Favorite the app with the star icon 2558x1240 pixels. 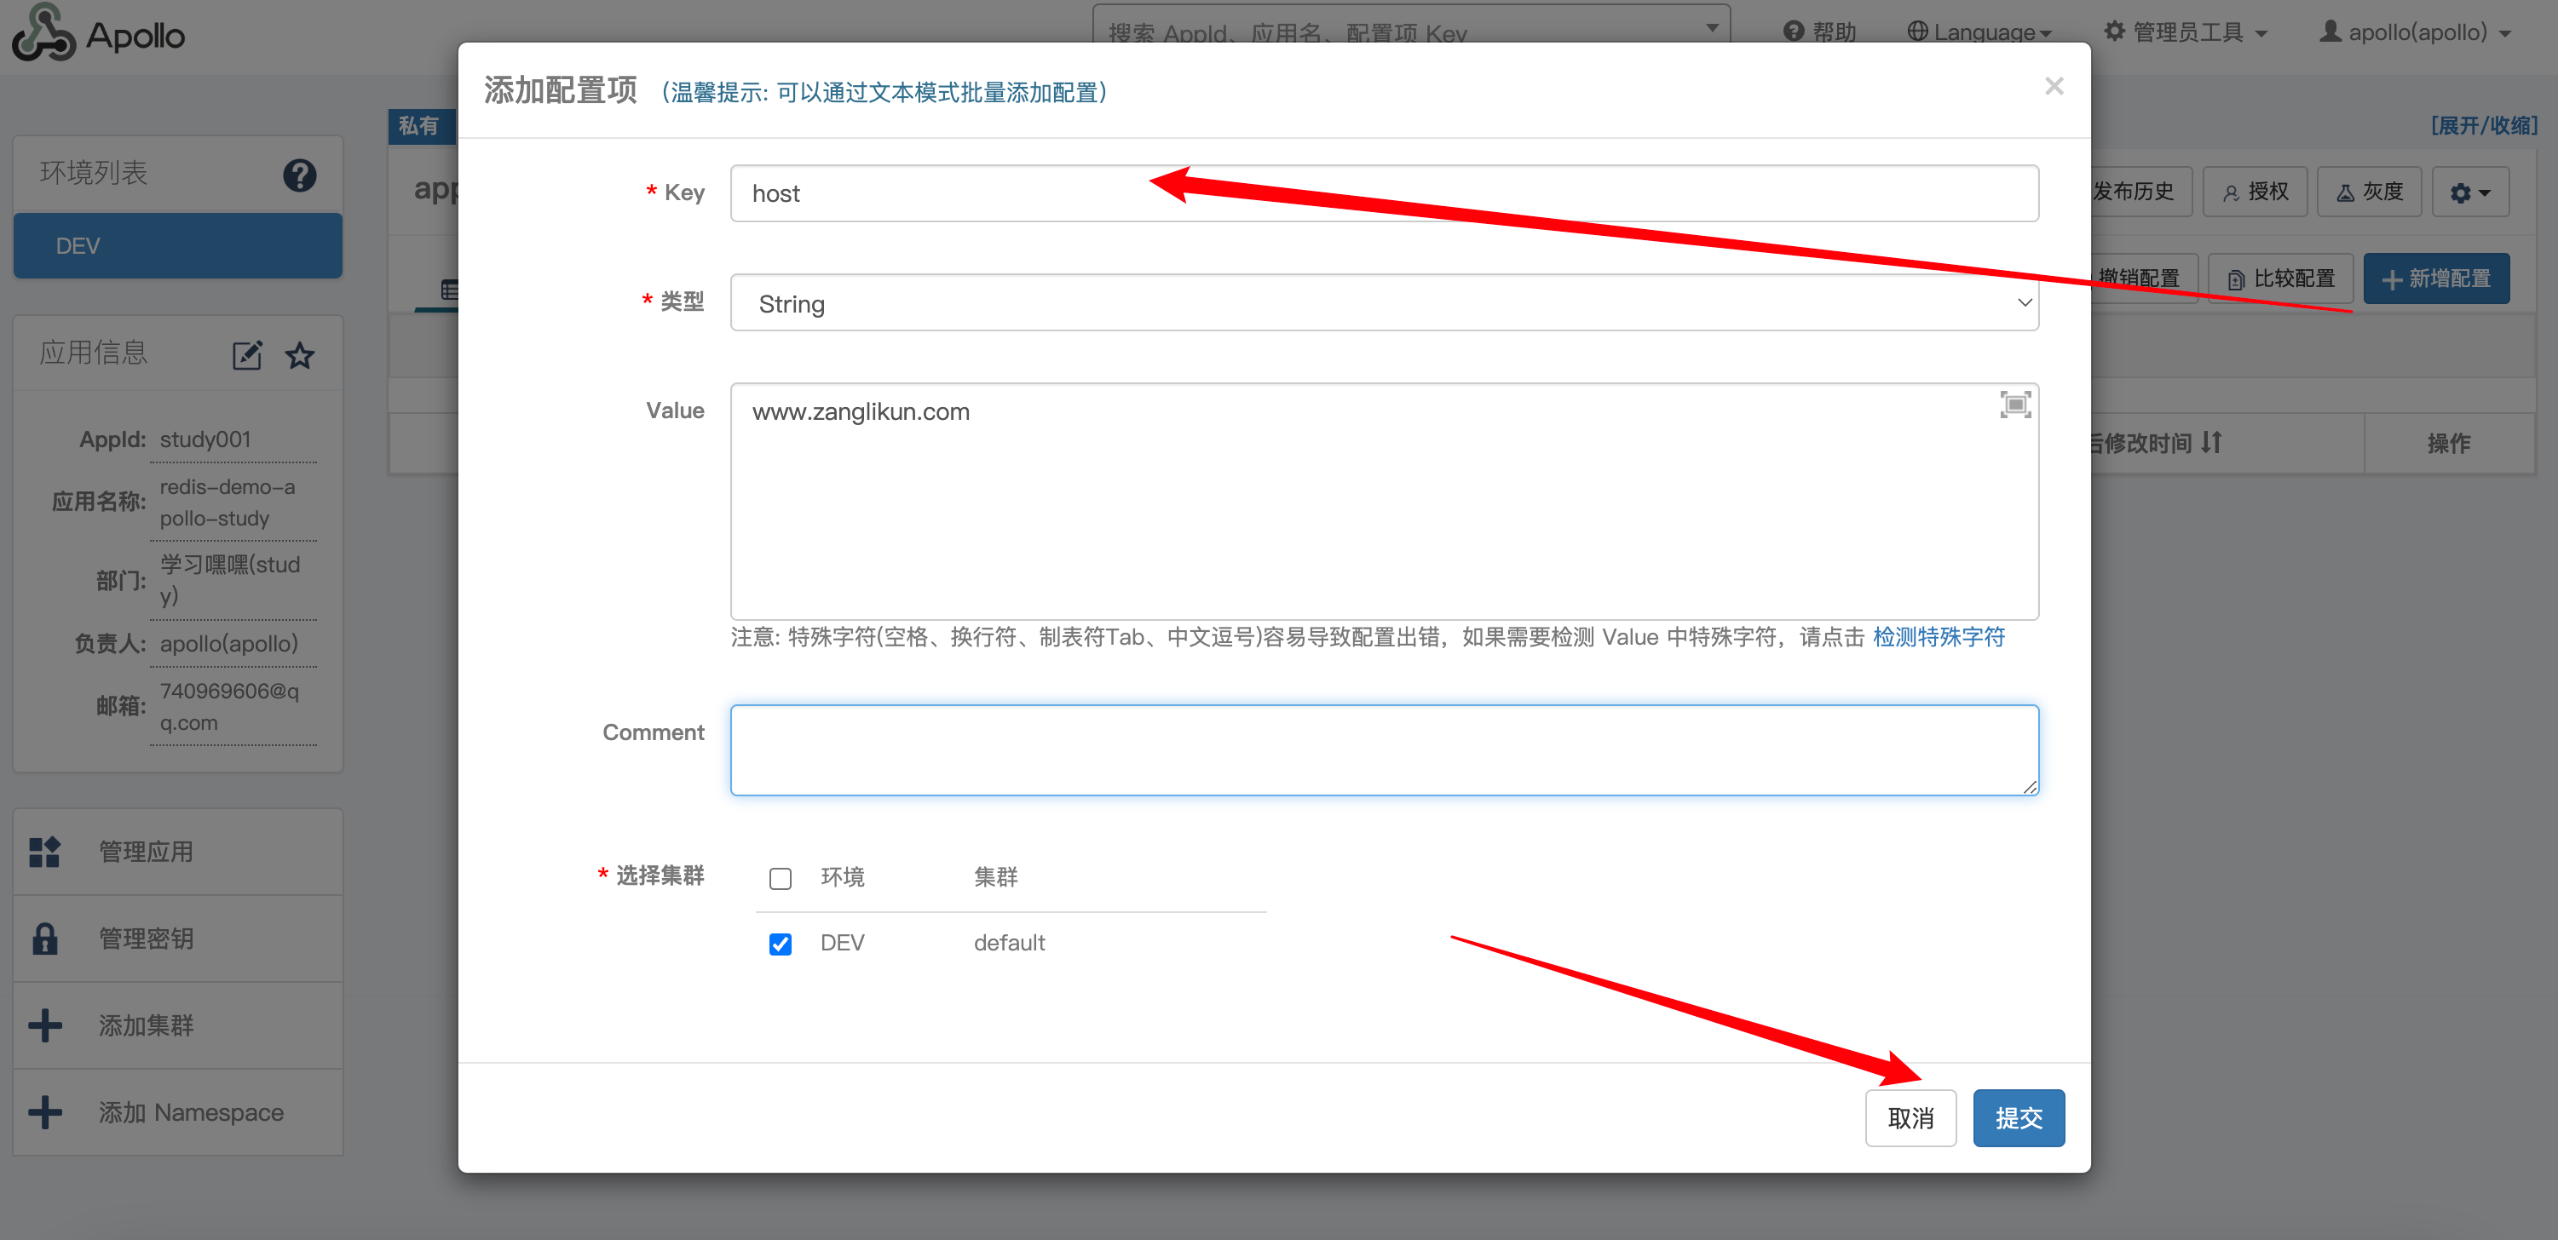(300, 355)
